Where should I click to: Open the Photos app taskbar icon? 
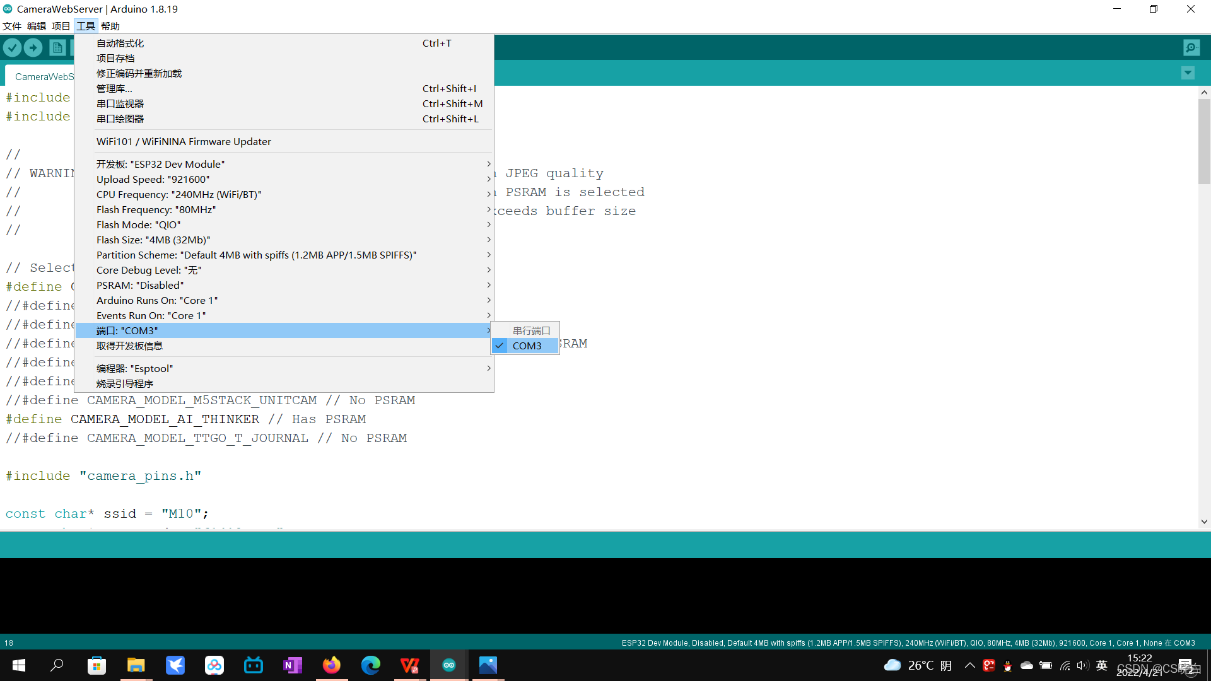click(488, 665)
